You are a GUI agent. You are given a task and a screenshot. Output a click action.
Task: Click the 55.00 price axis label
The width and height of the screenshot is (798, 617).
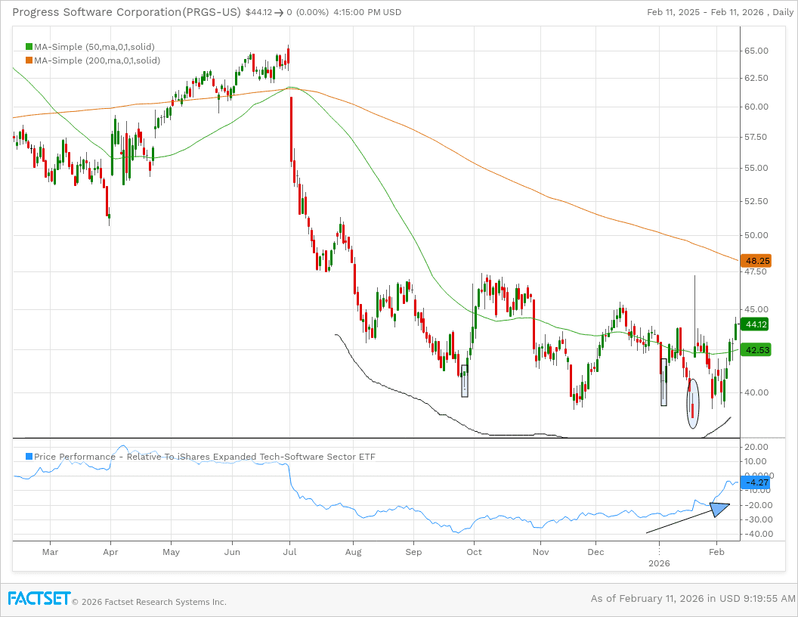pos(756,168)
